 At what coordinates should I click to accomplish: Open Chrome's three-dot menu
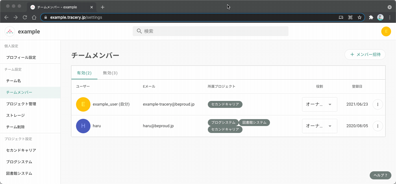[390, 17]
